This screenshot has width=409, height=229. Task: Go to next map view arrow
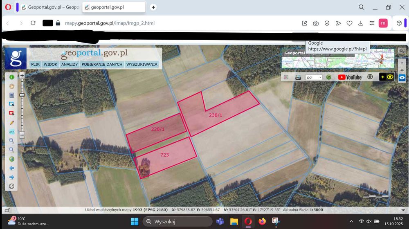(x=11, y=177)
